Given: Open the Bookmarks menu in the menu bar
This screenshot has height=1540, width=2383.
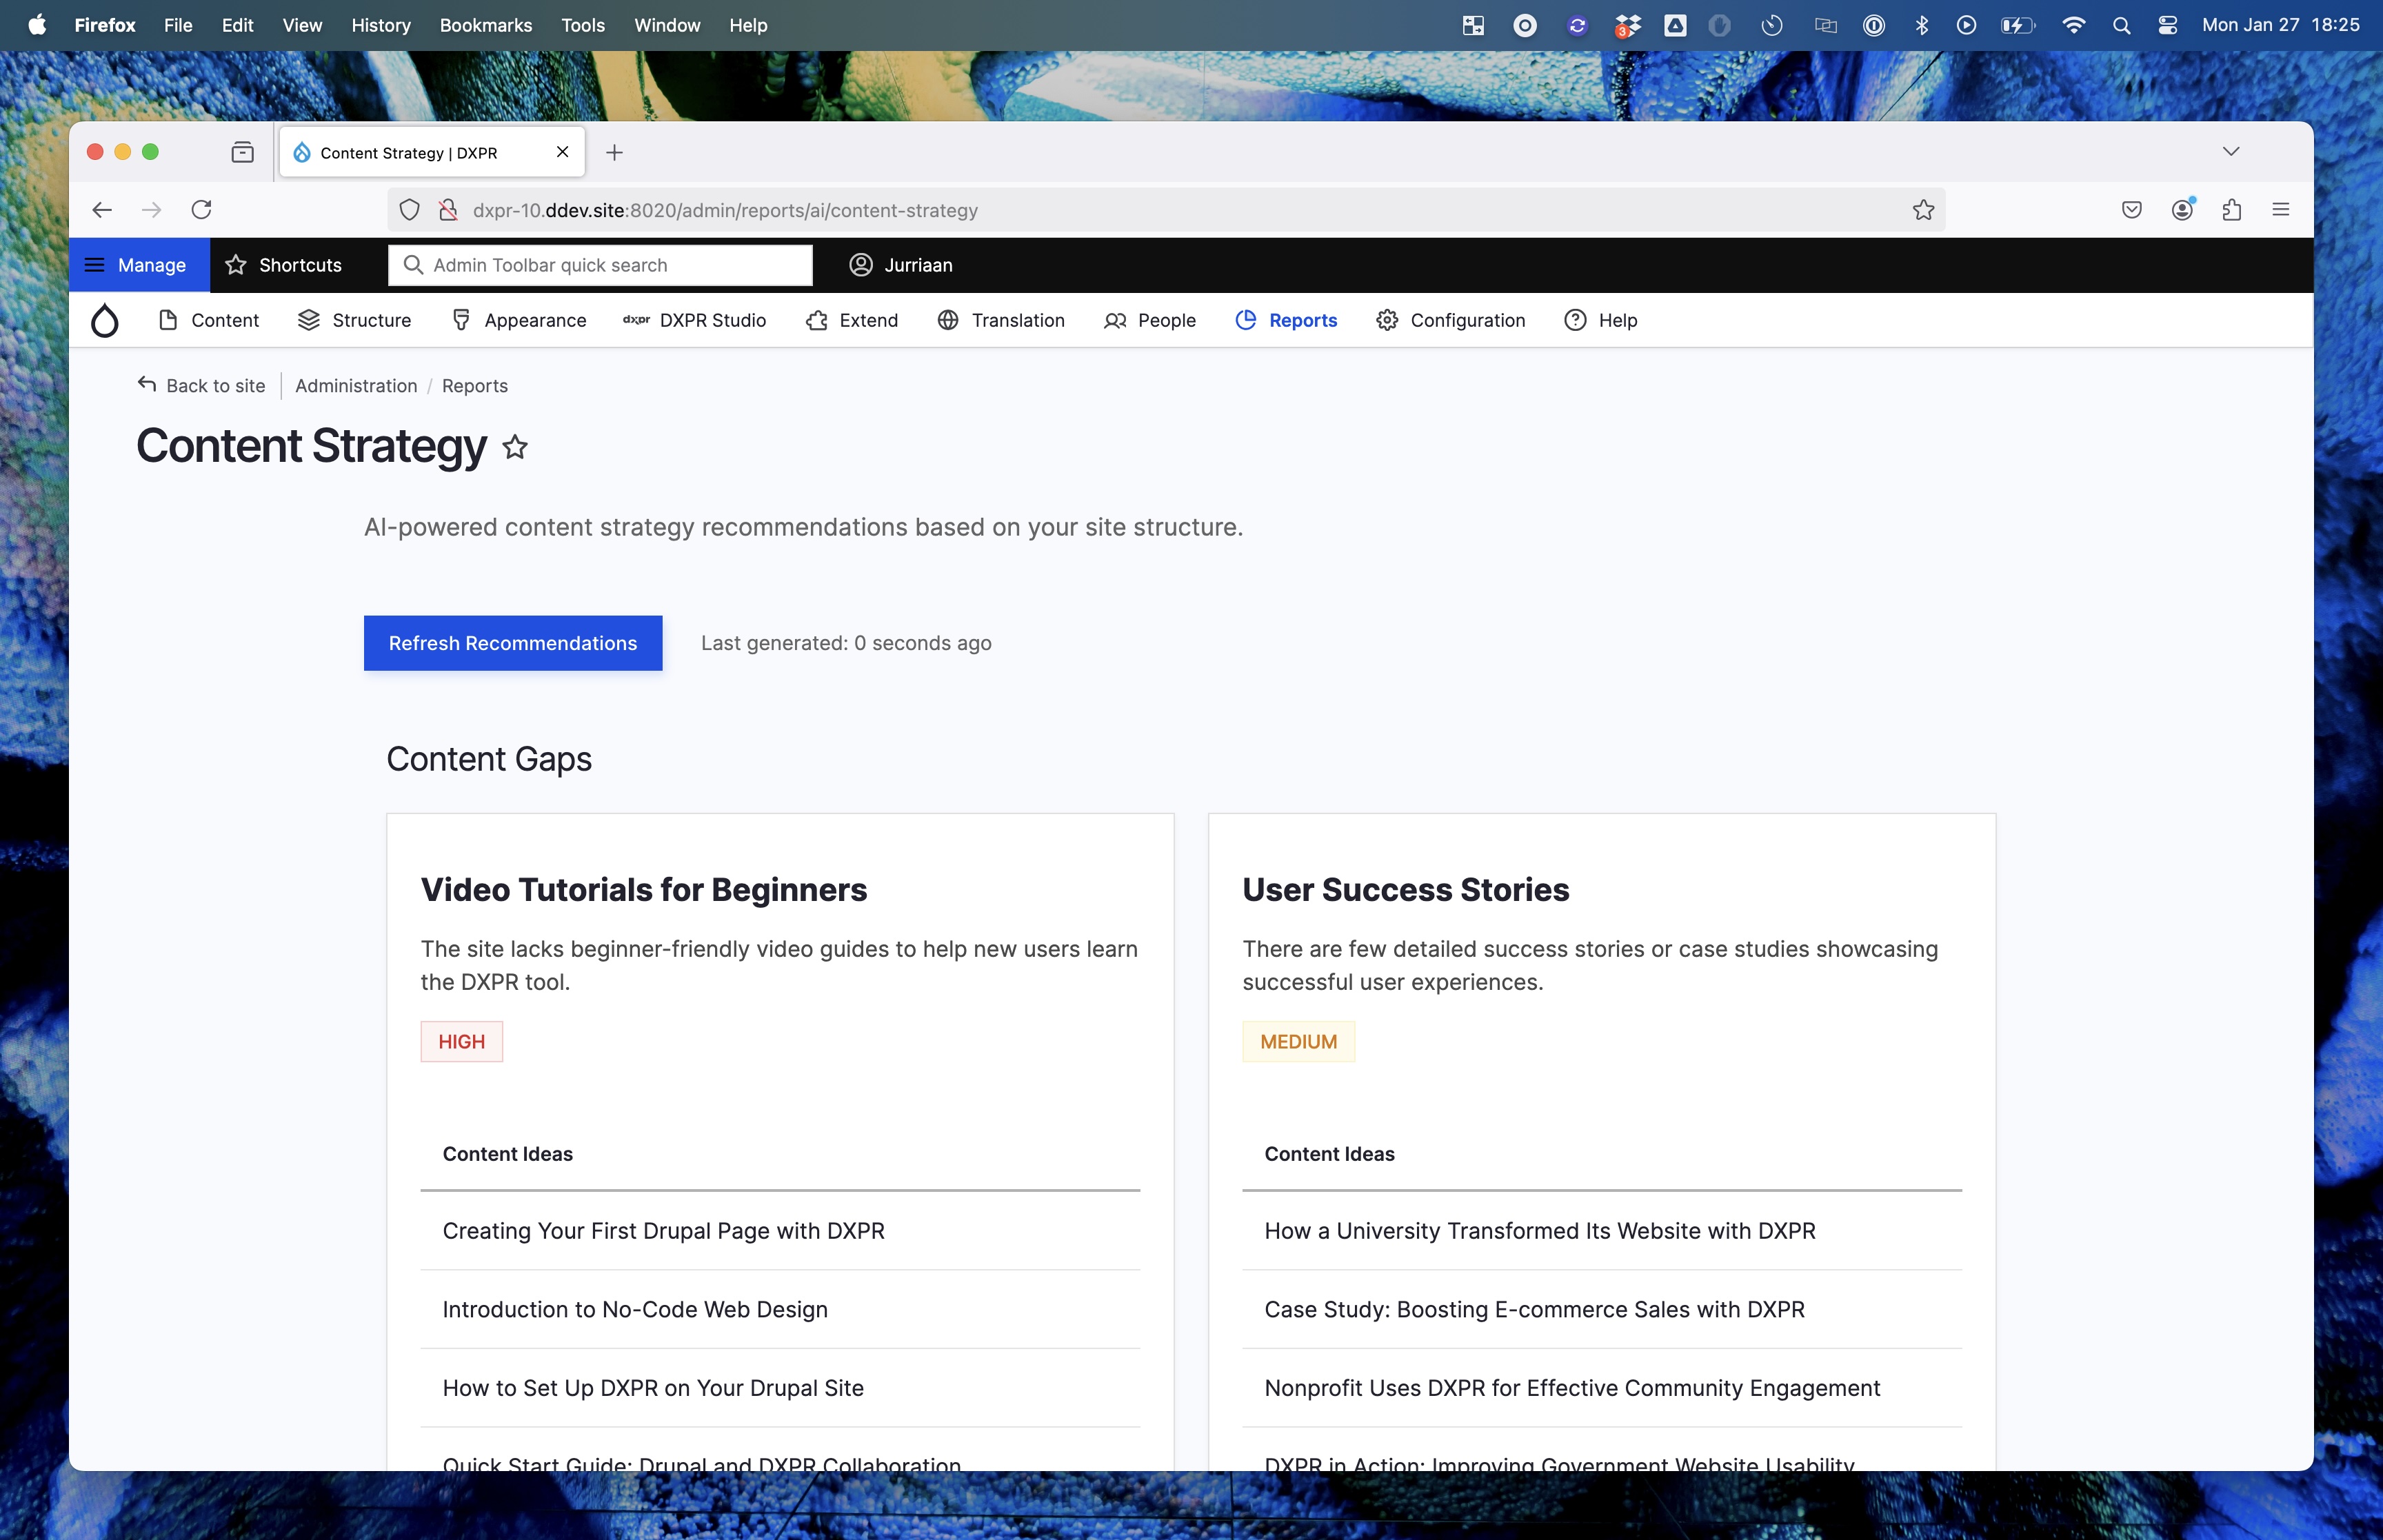Looking at the screenshot, I should pyautogui.click(x=485, y=25).
